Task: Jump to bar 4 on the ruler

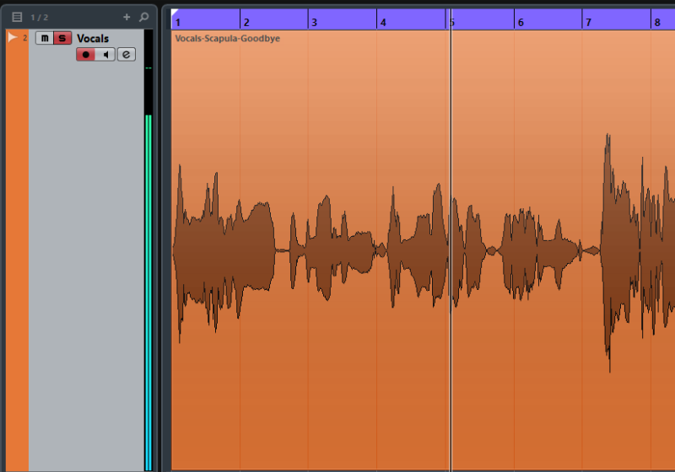Action: (382, 22)
